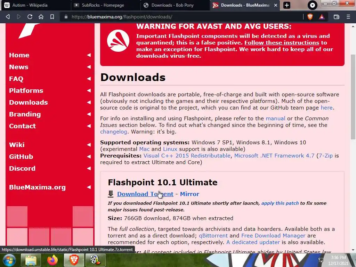This screenshot has width=356, height=267.
Task: Click the download arrow icon beside Download Torrent
Action: pyautogui.click(x=111, y=194)
